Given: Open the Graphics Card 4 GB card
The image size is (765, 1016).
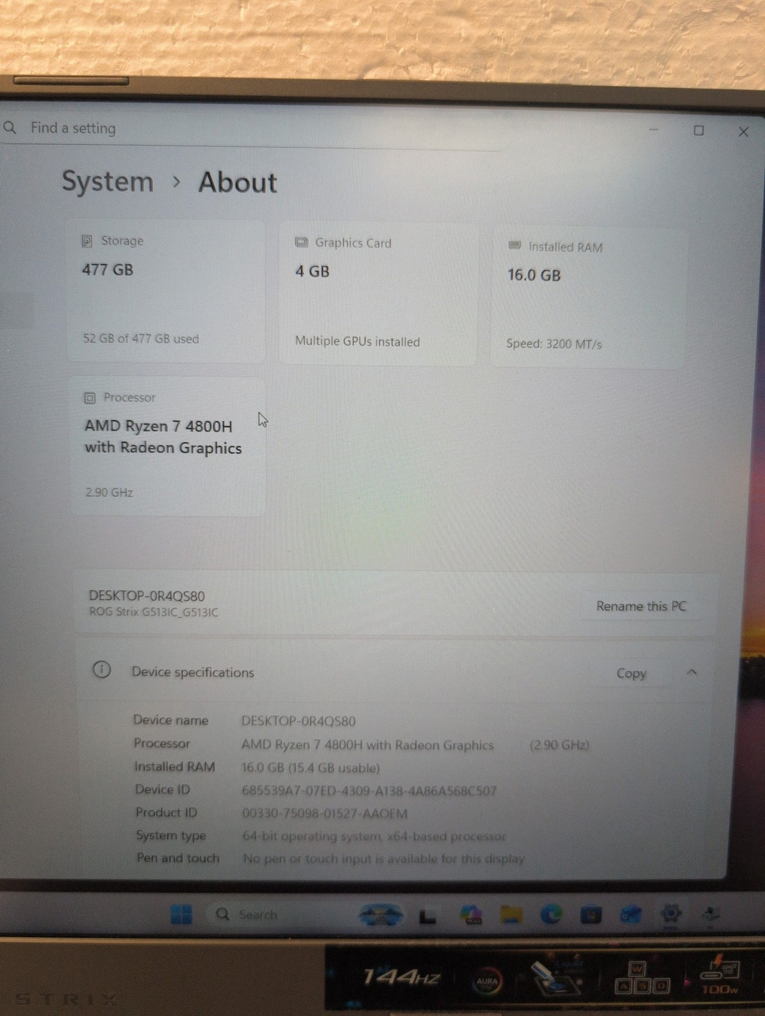Looking at the screenshot, I should tap(379, 294).
